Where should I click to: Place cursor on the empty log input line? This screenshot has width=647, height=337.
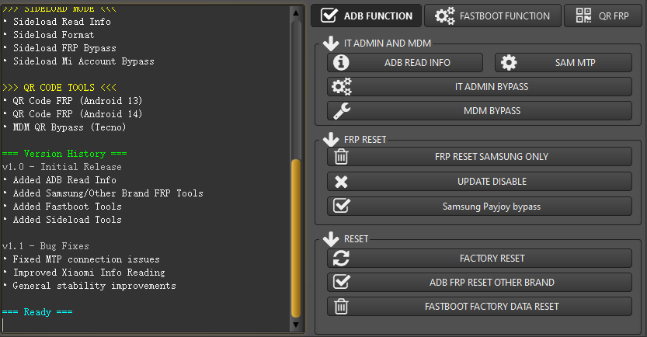pyautogui.click(x=145, y=325)
